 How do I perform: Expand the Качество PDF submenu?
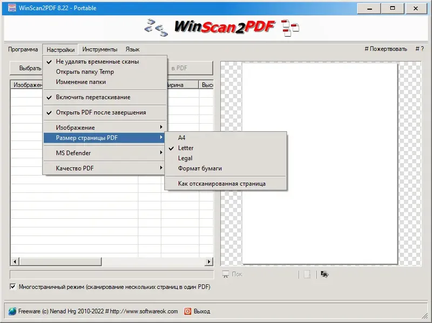[105, 168]
